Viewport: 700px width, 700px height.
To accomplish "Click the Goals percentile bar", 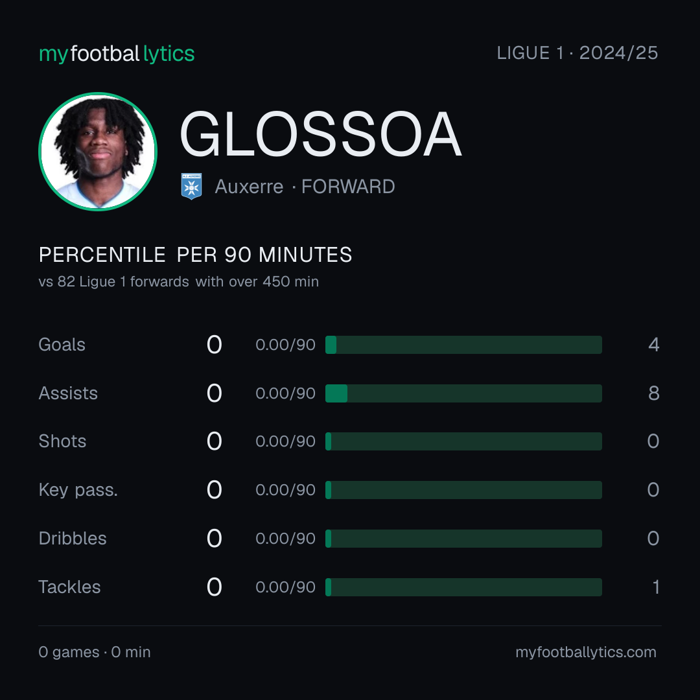I will 463,345.
